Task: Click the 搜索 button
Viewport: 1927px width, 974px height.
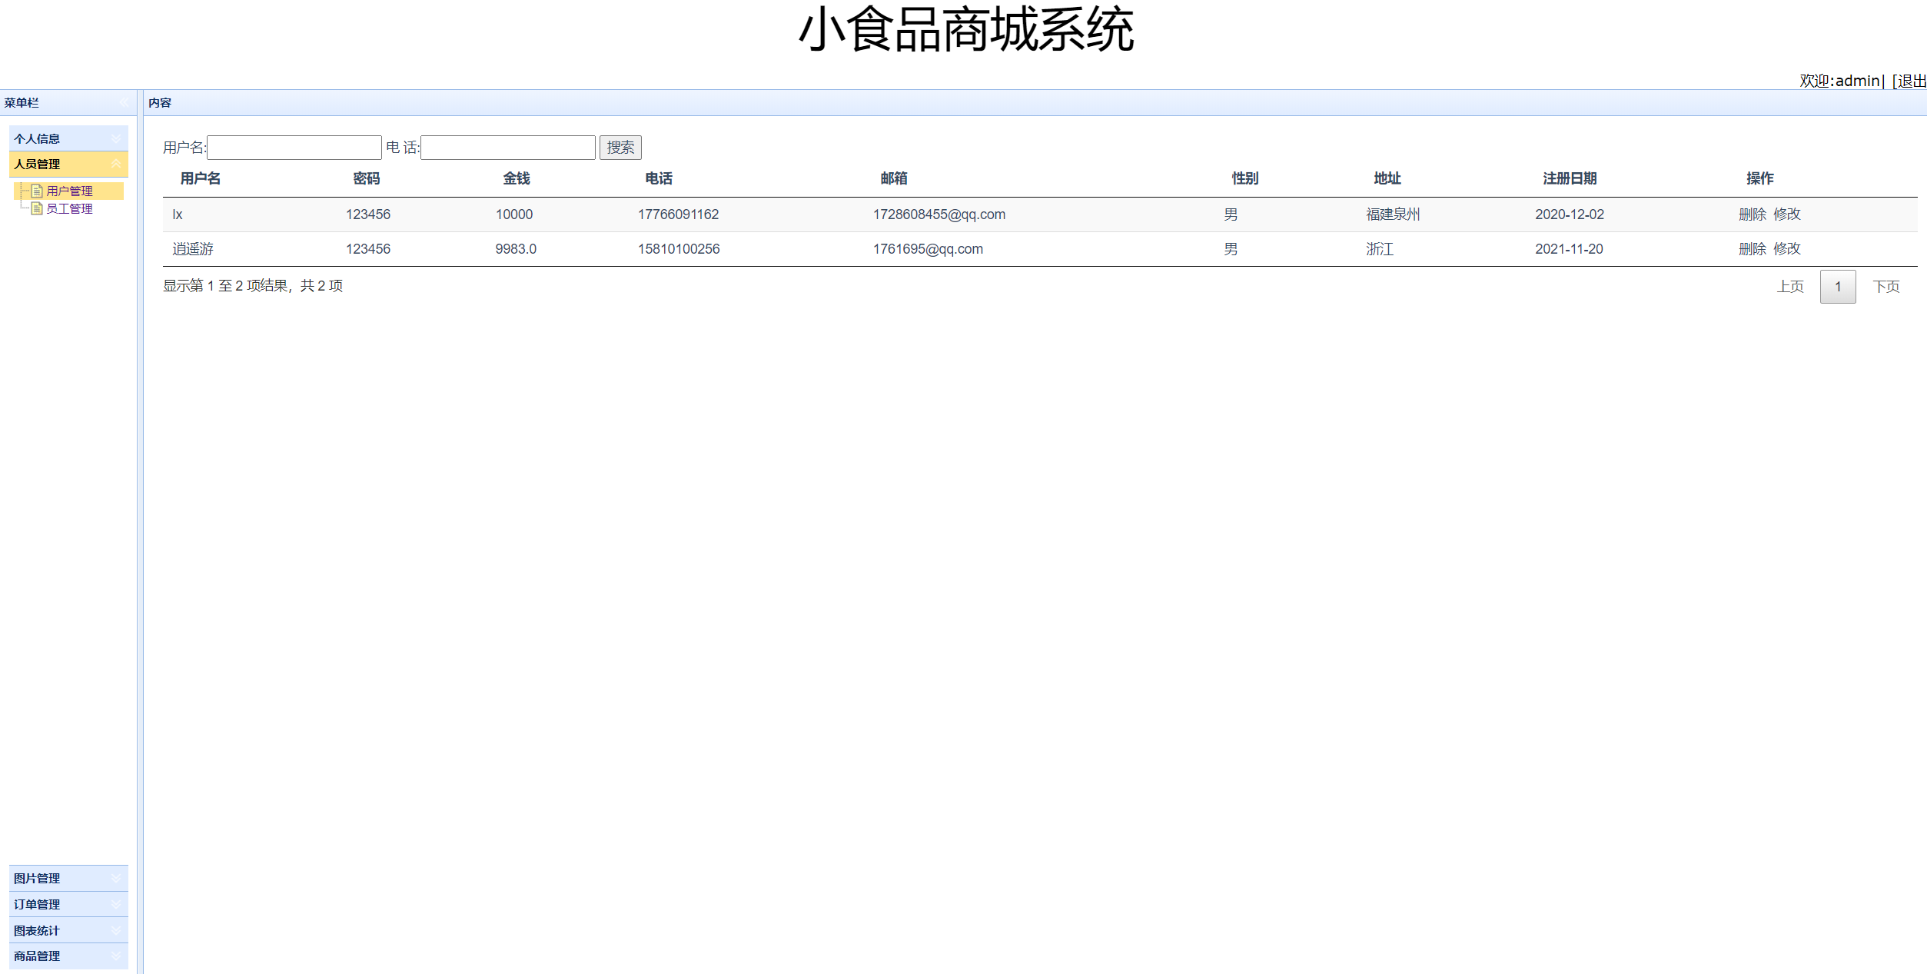Action: pos(620,147)
